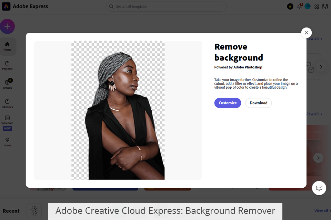This screenshot has width=331, height=220.
Task: Click the first View all link near the top
Action: (314, 38)
